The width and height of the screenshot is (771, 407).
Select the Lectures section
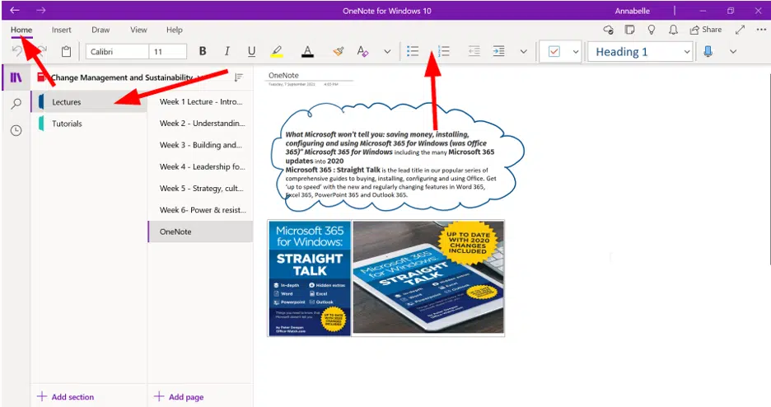(89, 102)
